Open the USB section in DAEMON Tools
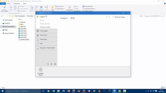This screenshot has width=166, height=93. tap(46, 44)
